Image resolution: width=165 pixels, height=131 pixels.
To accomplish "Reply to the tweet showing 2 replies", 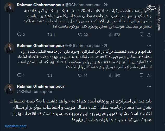I will pyautogui.click(x=19, y=35).
